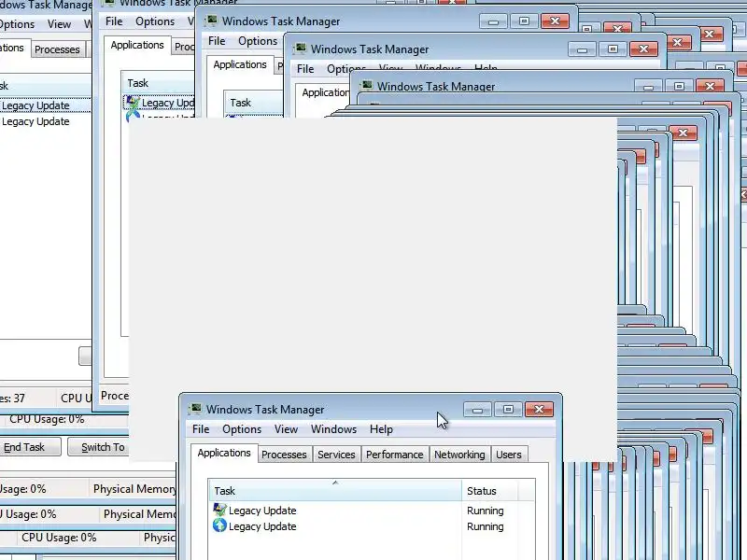Switch to the Services tab
This screenshot has height=560, width=747.
point(336,455)
